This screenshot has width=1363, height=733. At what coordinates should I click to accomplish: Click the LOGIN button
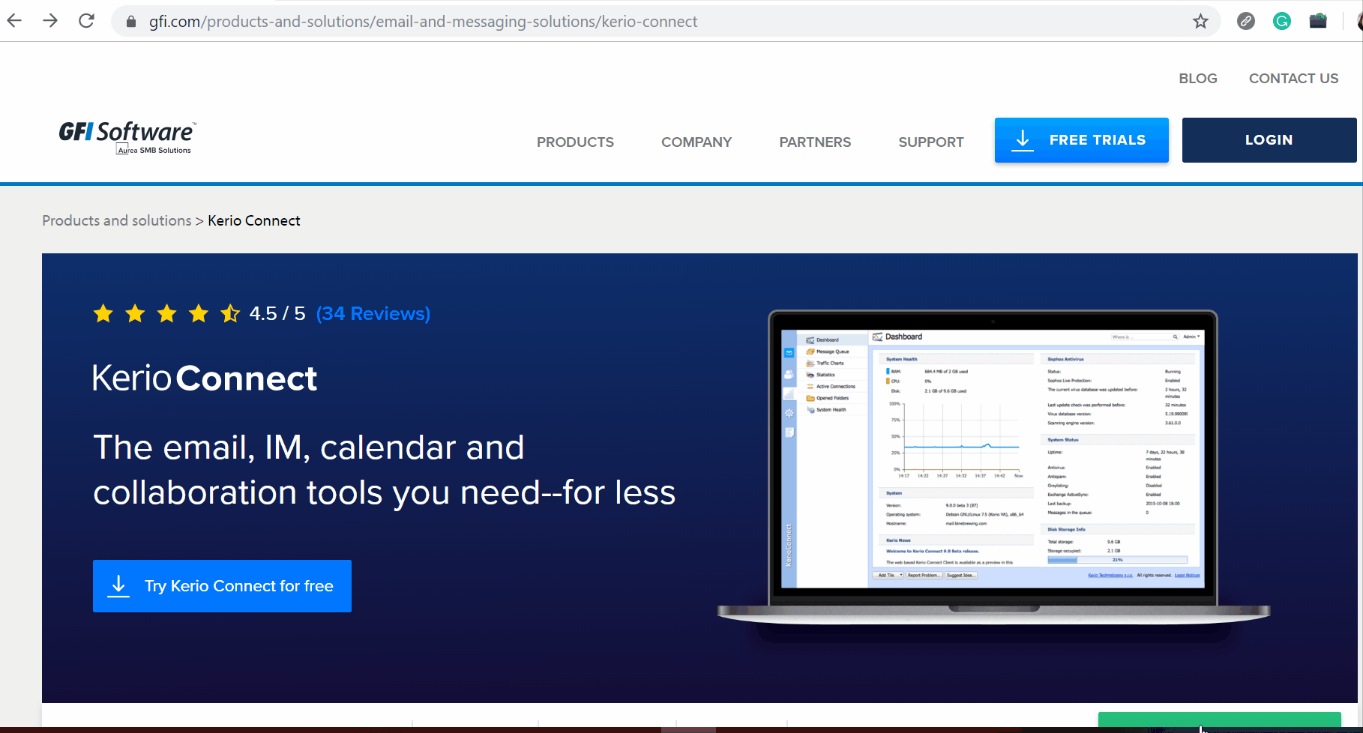coord(1269,140)
